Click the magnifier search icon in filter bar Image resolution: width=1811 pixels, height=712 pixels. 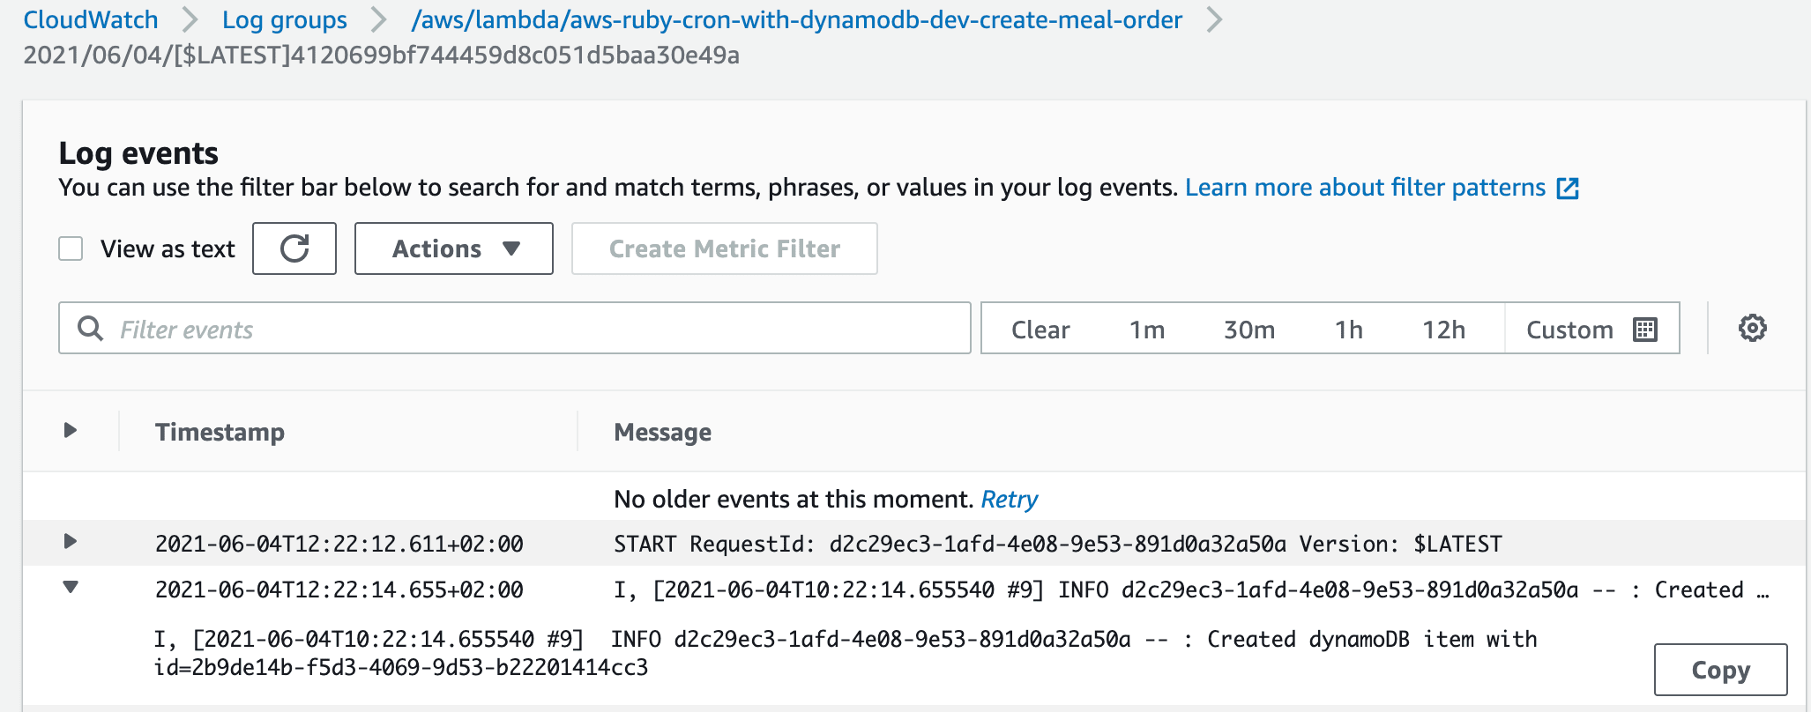click(90, 329)
